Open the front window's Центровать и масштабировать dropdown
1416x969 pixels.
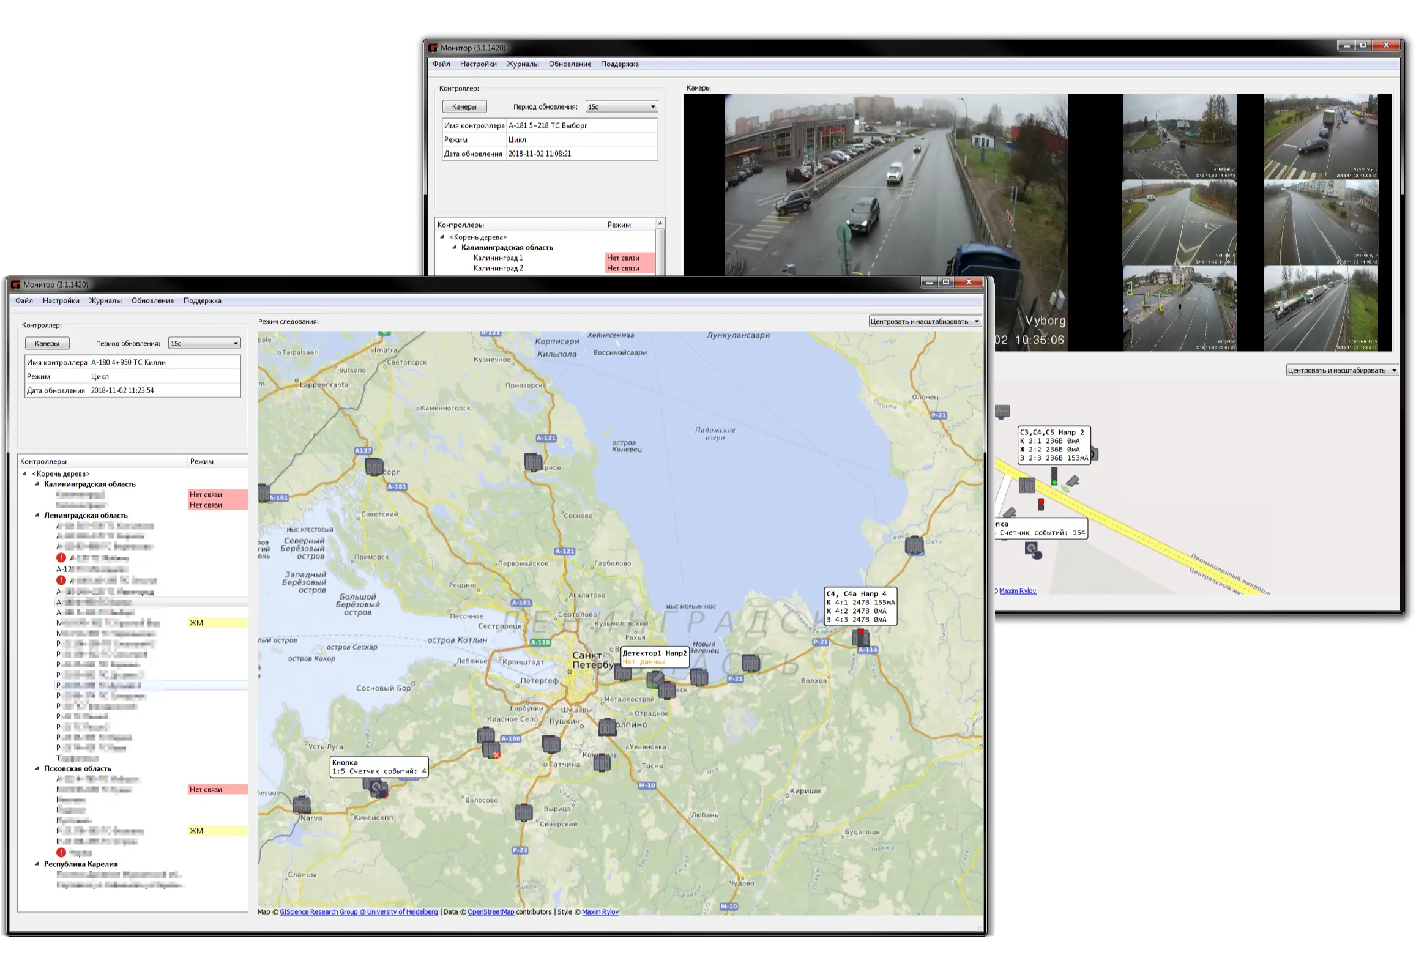point(925,321)
